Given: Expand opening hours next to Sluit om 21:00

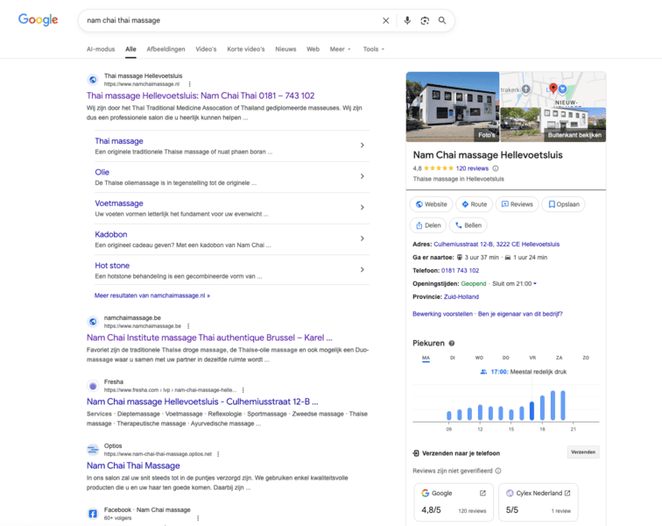Looking at the screenshot, I should pos(535,284).
